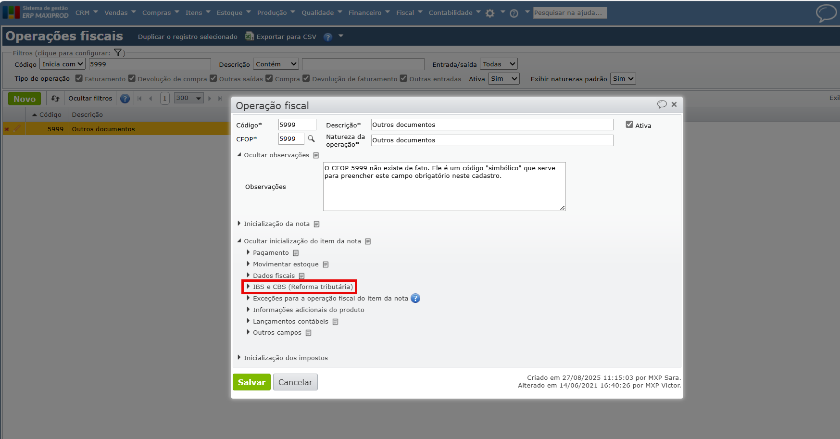Click the Exportar para CSV icon
The width and height of the screenshot is (840, 439).
[x=249, y=36]
